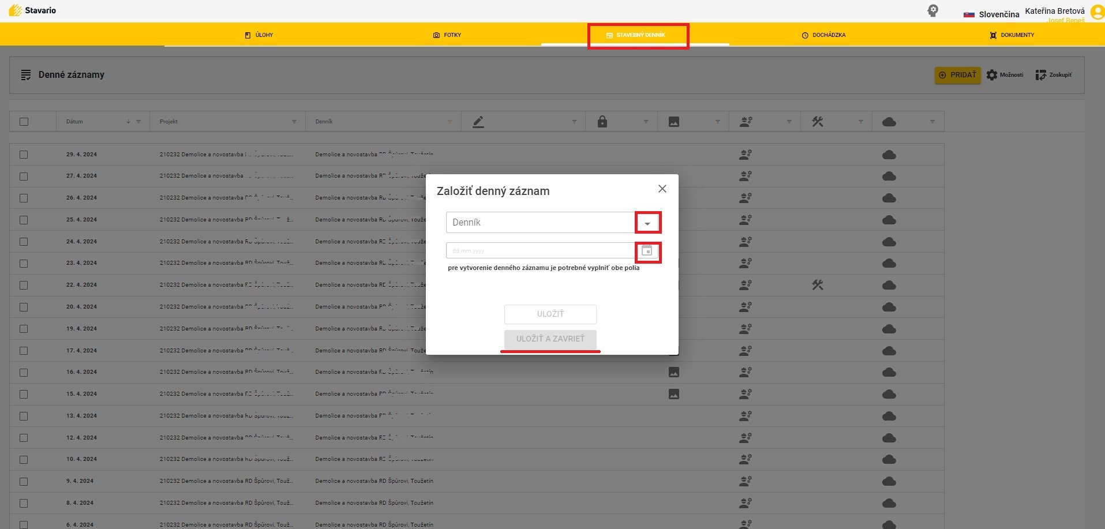
Task: Click tools icon in 22. 4. 2024 row
Action: point(818,285)
